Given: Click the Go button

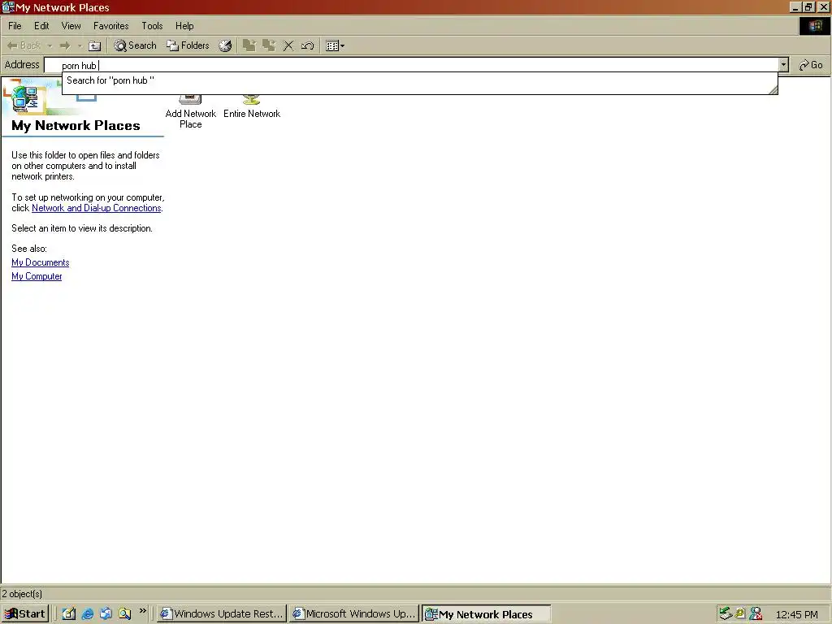Looking at the screenshot, I should [811, 65].
